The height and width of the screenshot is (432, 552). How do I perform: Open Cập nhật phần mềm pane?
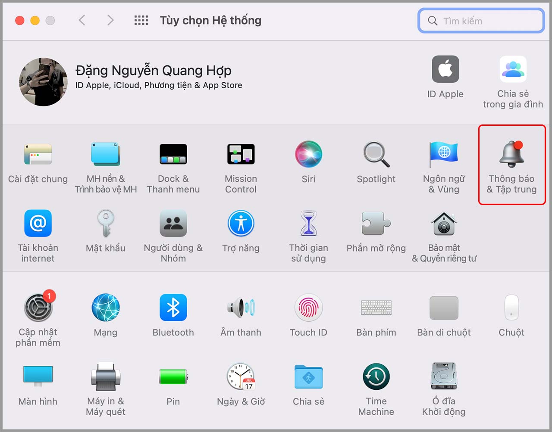click(38, 307)
